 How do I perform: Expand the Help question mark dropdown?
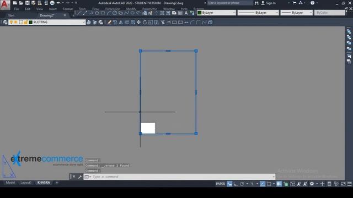tap(317, 3)
